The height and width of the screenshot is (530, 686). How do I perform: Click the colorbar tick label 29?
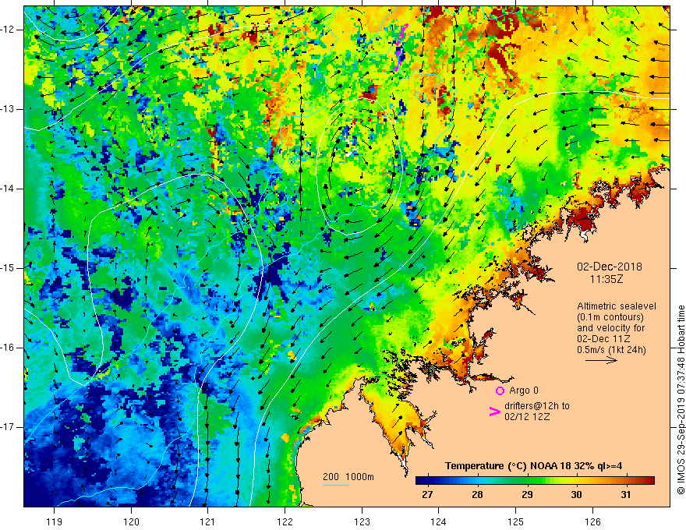pyautogui.click(x=527, y=495)
